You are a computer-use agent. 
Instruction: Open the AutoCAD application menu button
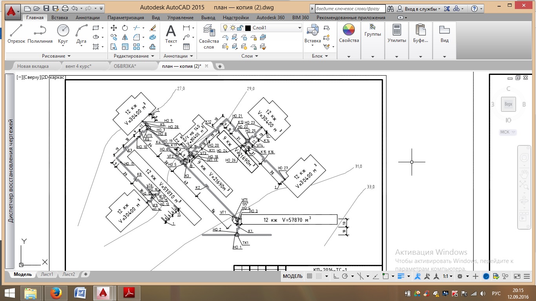[13, 11]
